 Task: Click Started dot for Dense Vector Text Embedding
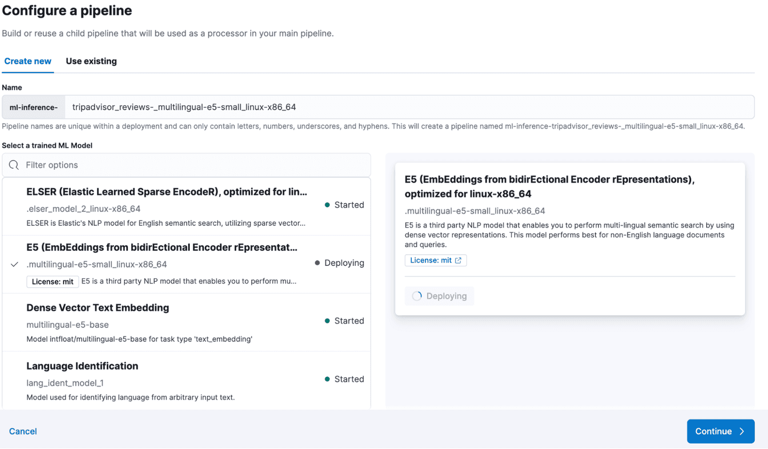[327, 321]
